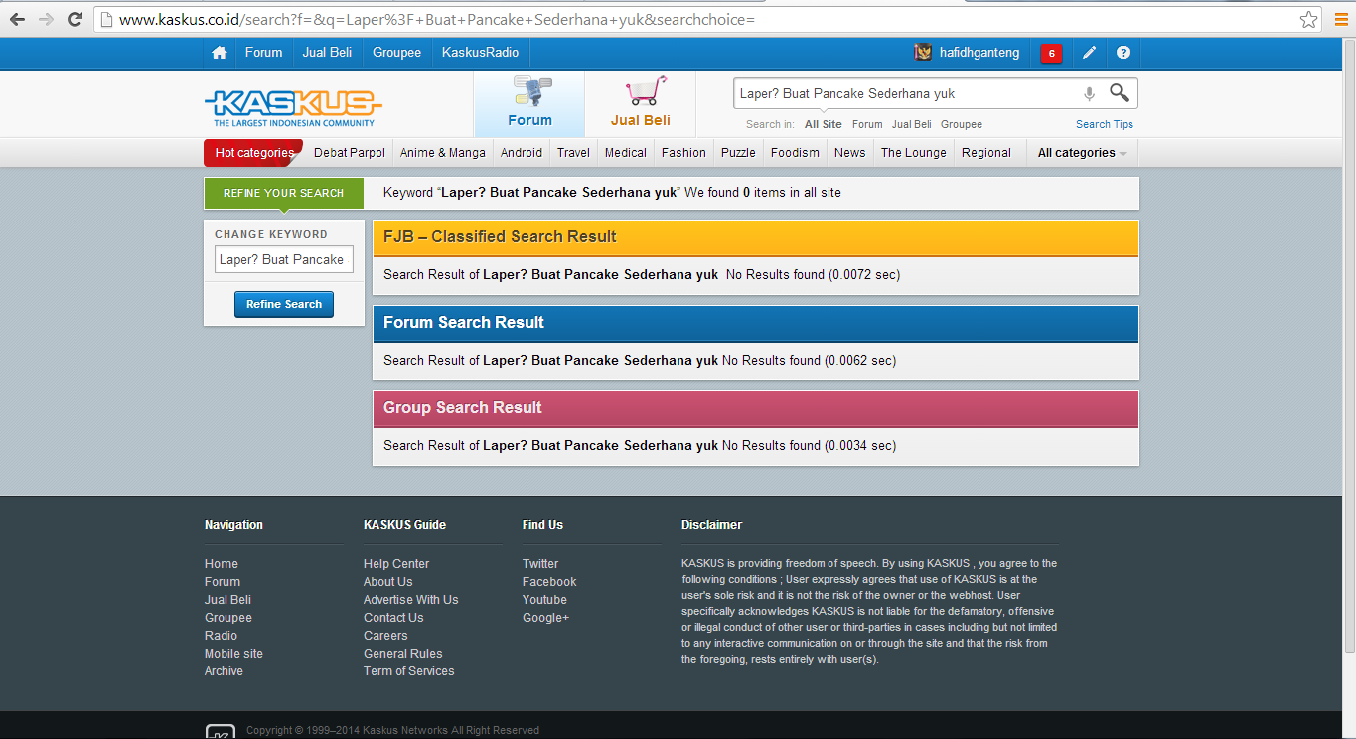Activate voice search microphone icon
Image resolution: width=1356 pixels, height=739 pixels.
point(1089,93)
